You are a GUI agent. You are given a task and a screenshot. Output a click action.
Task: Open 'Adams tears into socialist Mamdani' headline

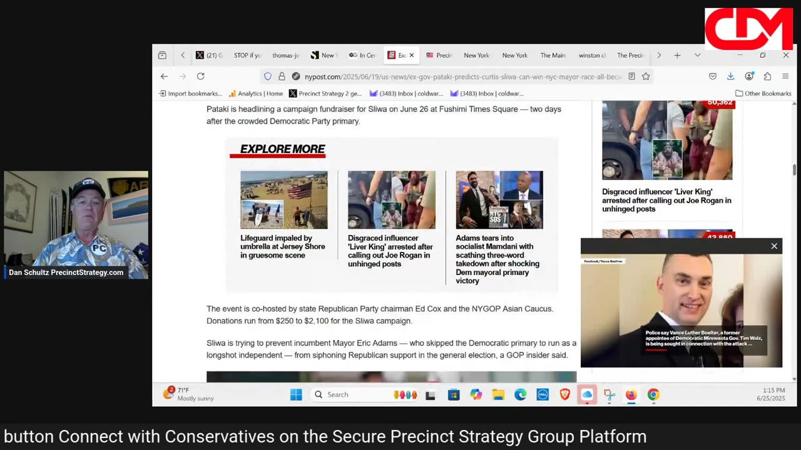(x=497, y=259)
